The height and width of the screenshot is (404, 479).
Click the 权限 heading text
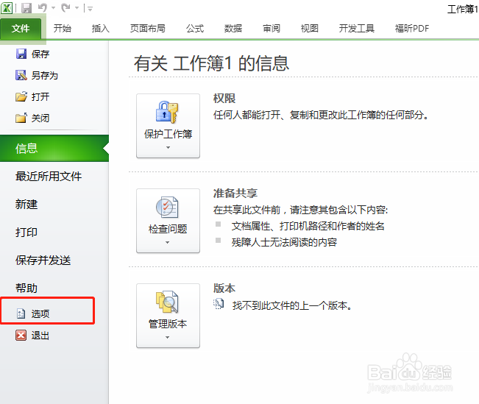(x=224, y=99)
